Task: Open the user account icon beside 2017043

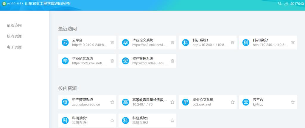Action: tap(286, 4)
